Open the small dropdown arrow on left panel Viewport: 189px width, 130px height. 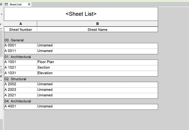tap(2, 14)
